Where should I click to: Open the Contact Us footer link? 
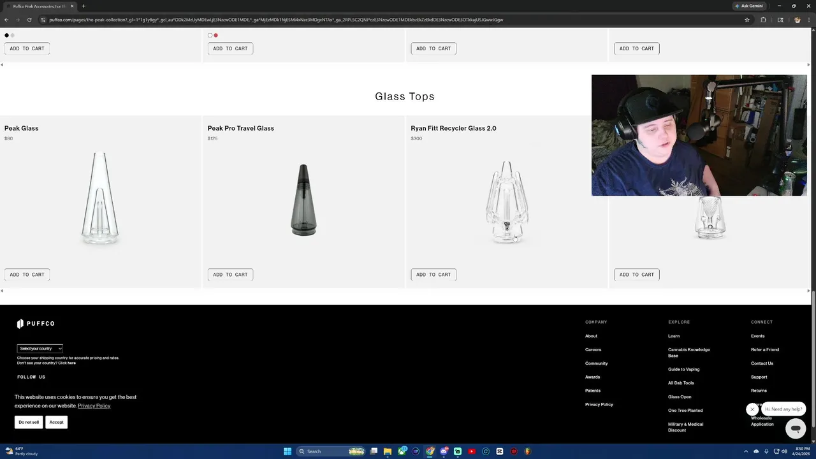click(762, 363)
